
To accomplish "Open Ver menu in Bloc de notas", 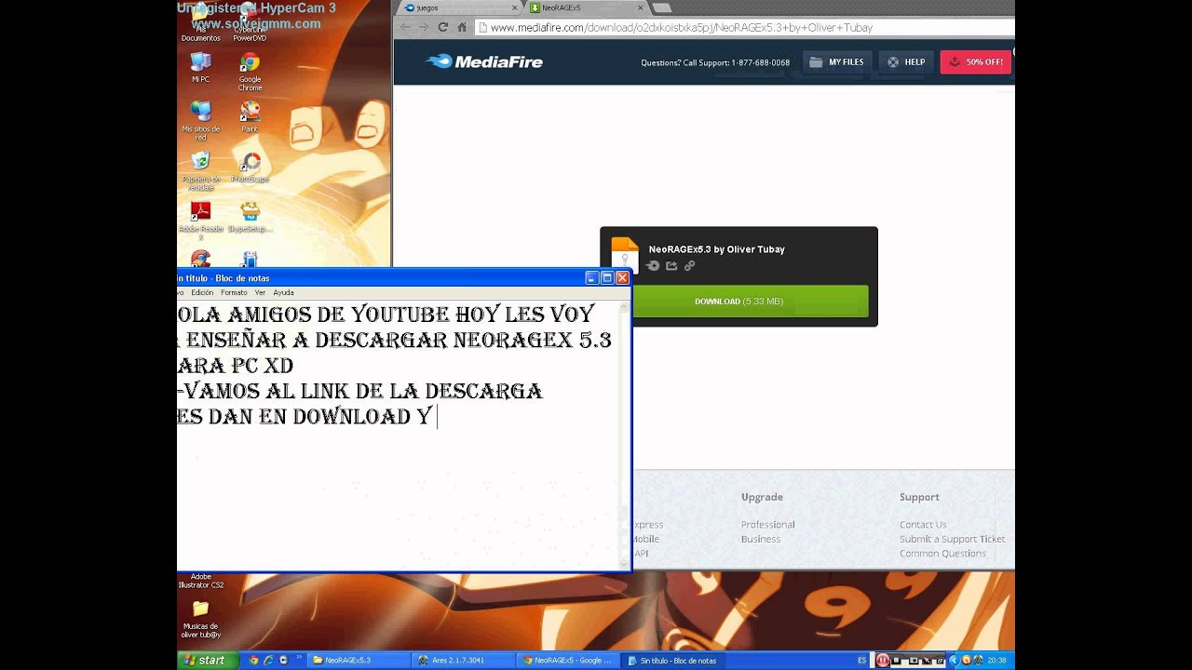I will pyautogui.click(x=260, y=292).
